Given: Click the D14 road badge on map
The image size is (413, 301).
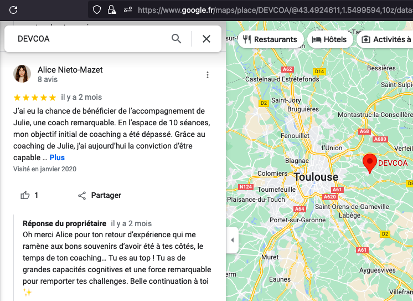Looking at the screenshot, I should (x=319, y=72).
